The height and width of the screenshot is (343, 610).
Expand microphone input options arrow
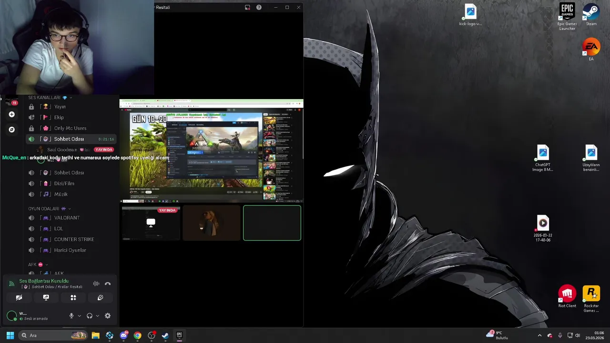point(79,315)
